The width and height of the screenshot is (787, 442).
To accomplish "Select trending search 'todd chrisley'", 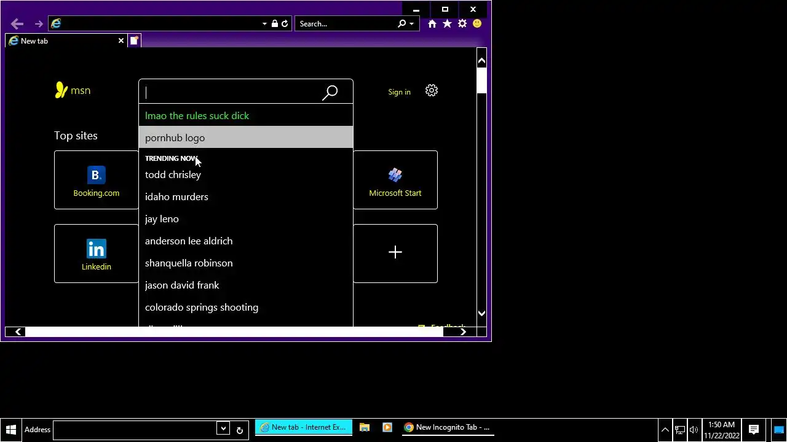I will (246, 175).
